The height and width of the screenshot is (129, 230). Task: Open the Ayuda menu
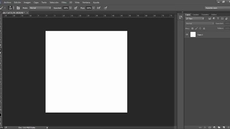tap(96, 3)
